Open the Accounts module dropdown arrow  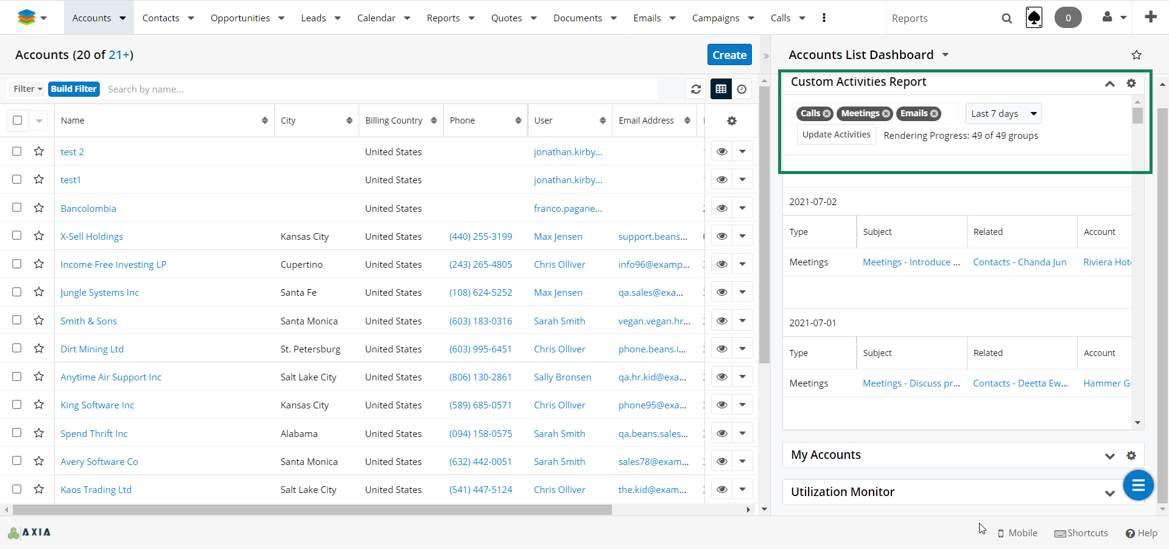[122, 18]
